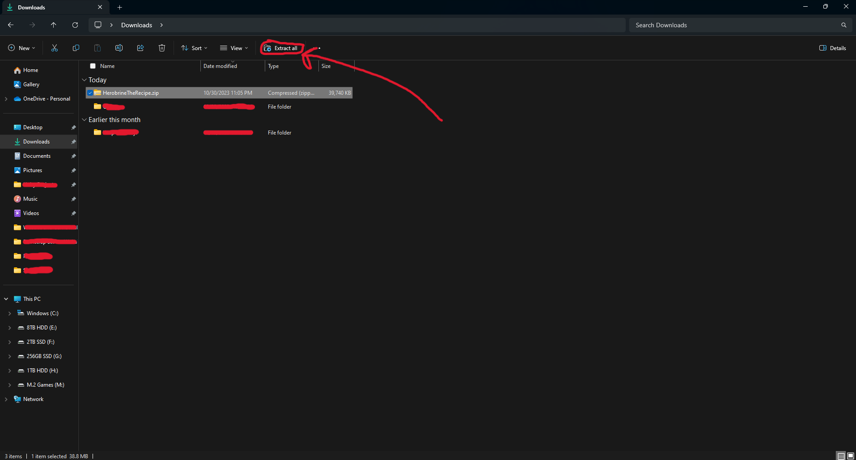Refresh the Downloads folder view
The image size is (856, 460).
tap(75, 25)
